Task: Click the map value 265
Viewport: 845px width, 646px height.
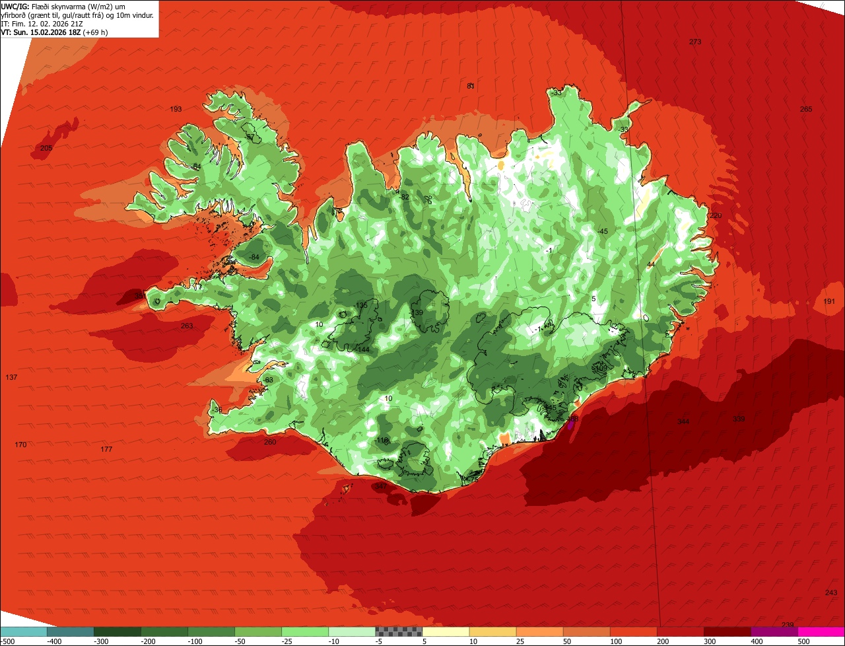Action: click(x=806, y=109)
